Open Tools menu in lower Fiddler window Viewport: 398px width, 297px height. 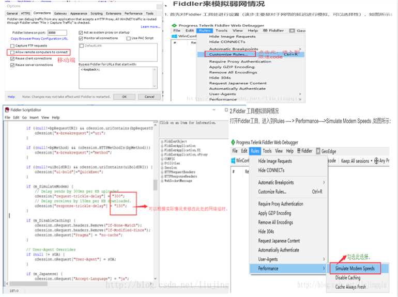pyautogui.click(x=267, y=151)
